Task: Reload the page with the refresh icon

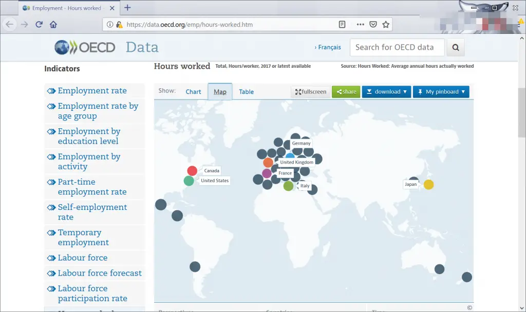Action: pos(39,24)
